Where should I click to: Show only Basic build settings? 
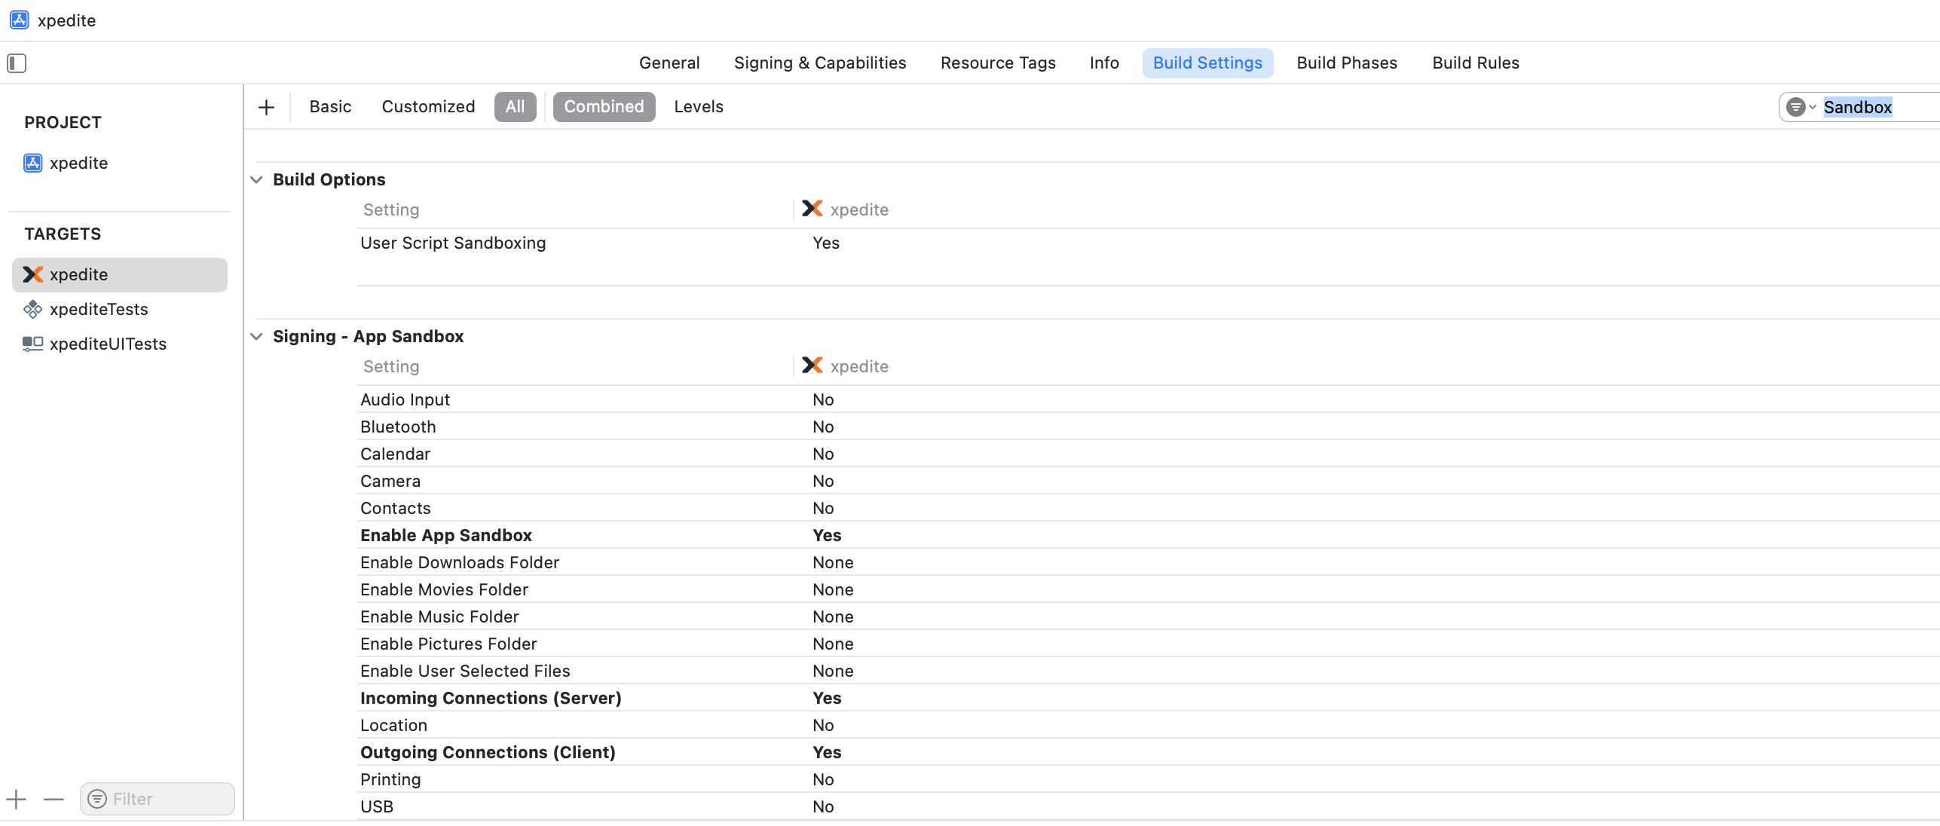click(330, 107)
